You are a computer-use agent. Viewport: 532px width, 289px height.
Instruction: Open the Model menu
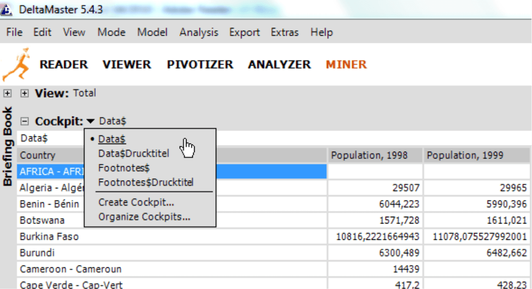tap(152, 32)
